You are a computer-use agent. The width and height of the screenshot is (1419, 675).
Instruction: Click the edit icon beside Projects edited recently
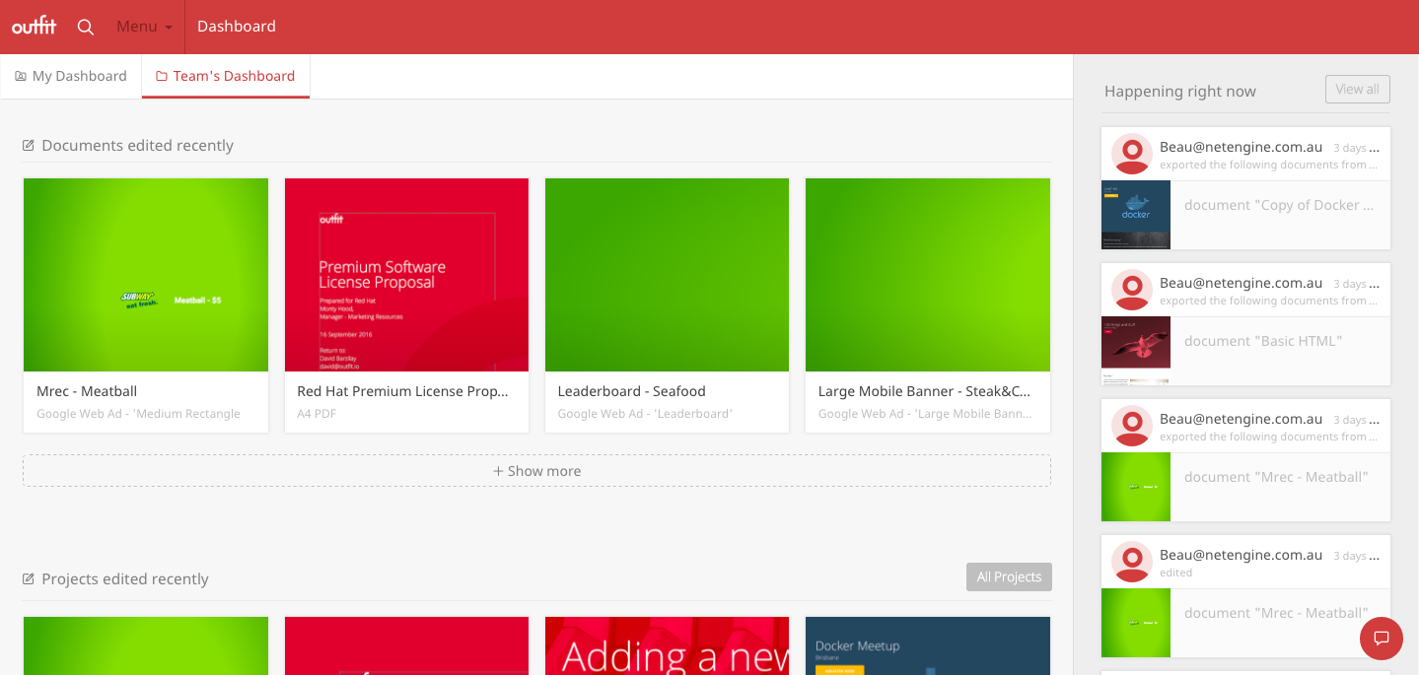pos(29,579)
